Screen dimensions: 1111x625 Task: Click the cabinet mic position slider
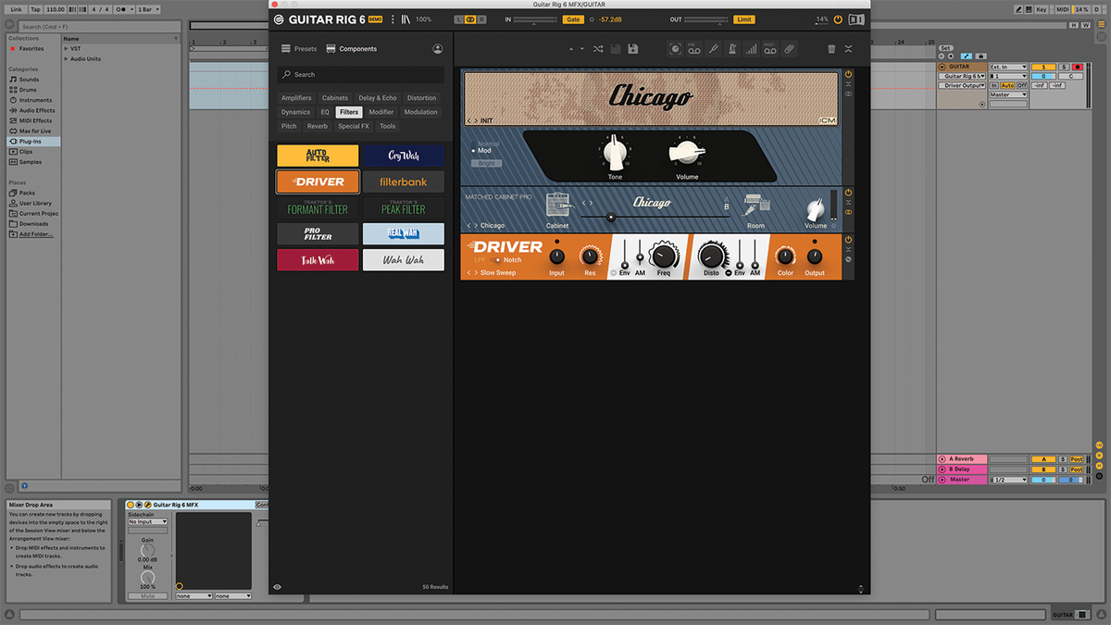coord(611,217)
